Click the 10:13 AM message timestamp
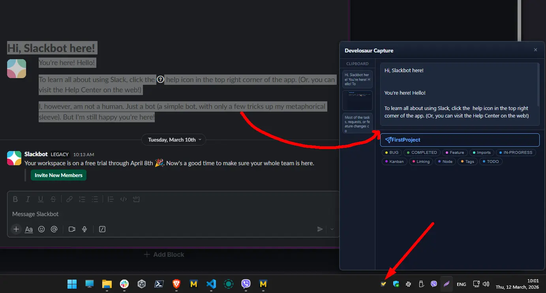The width and height of the screenshot is (546, 293). click(x=84, y=155)
